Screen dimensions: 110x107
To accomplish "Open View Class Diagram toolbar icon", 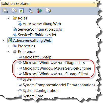I will coord(30,11).
